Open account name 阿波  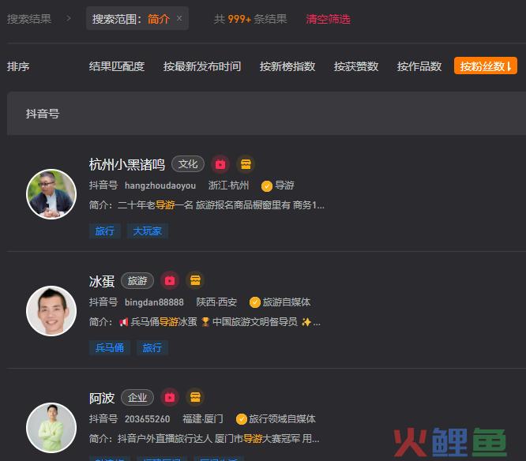coord(102,399)
